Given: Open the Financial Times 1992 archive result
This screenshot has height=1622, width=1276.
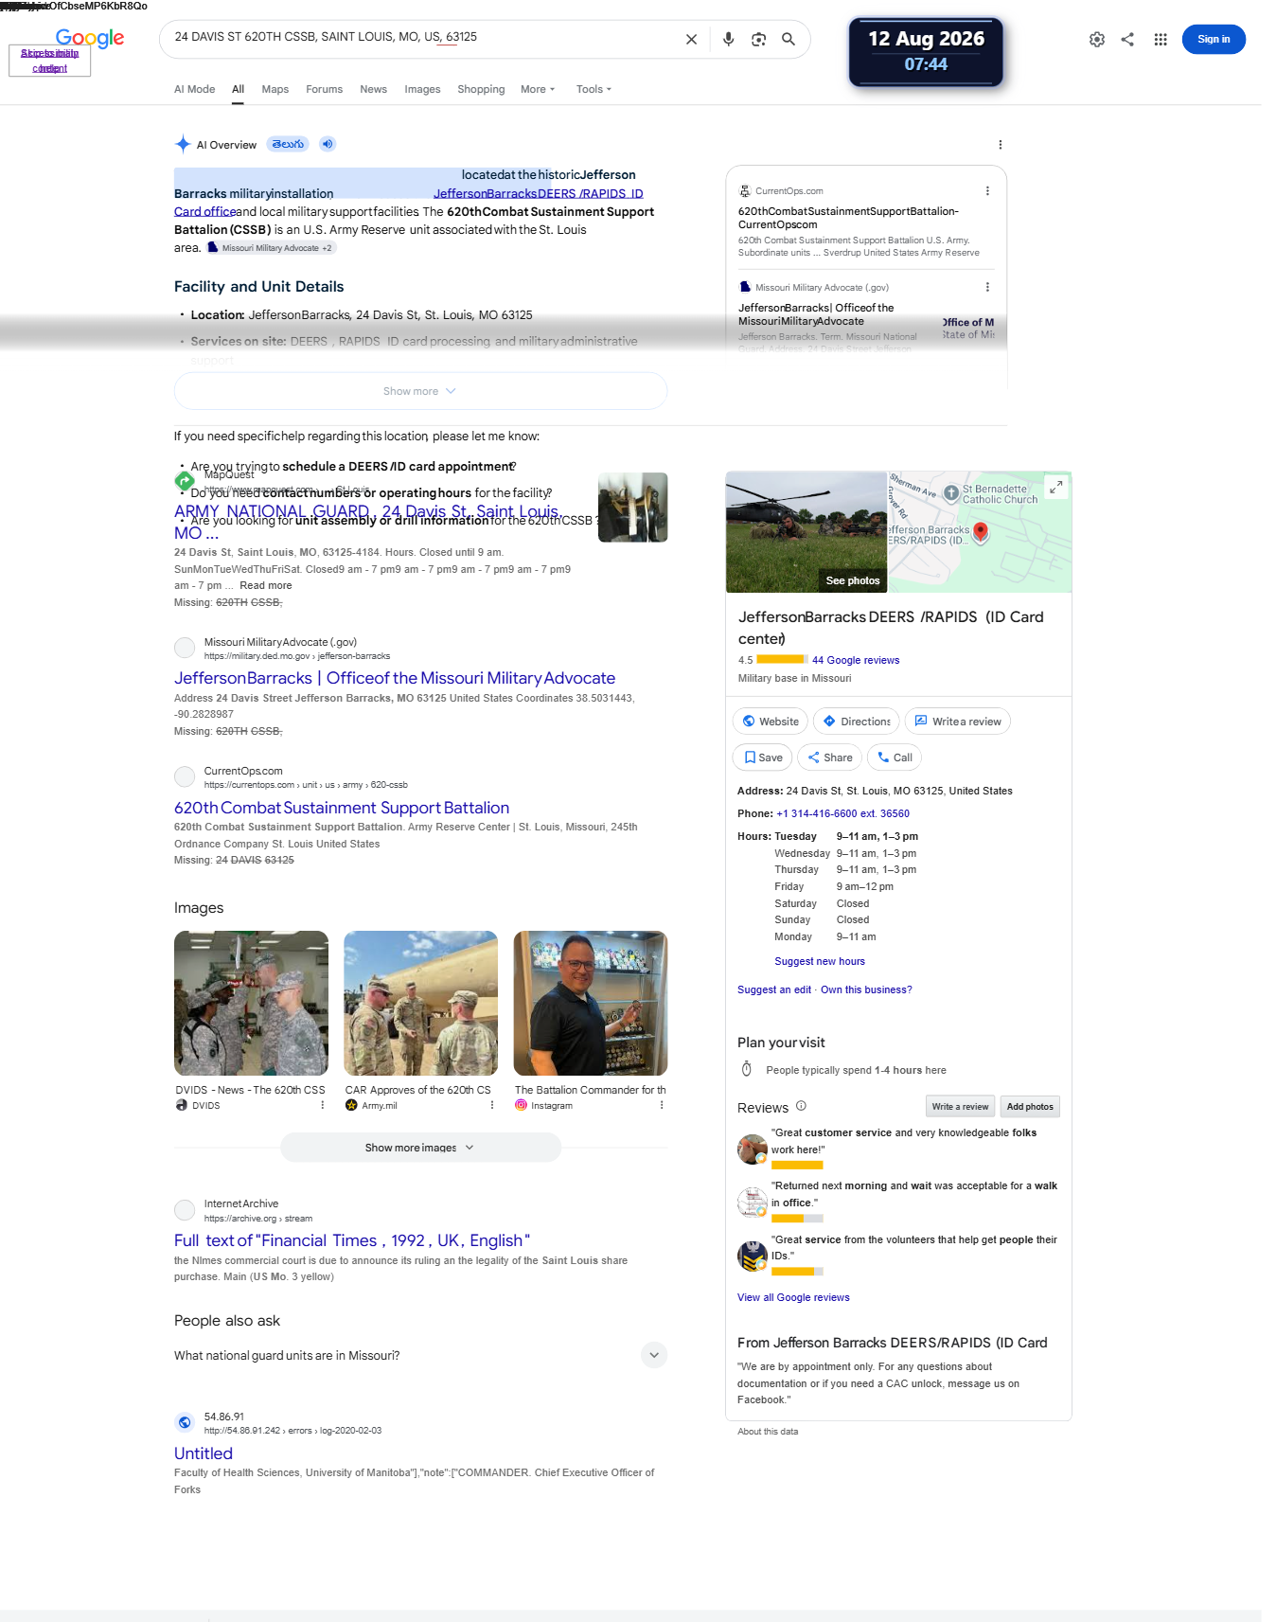Looking at the screenshot, I should 352,1240.
